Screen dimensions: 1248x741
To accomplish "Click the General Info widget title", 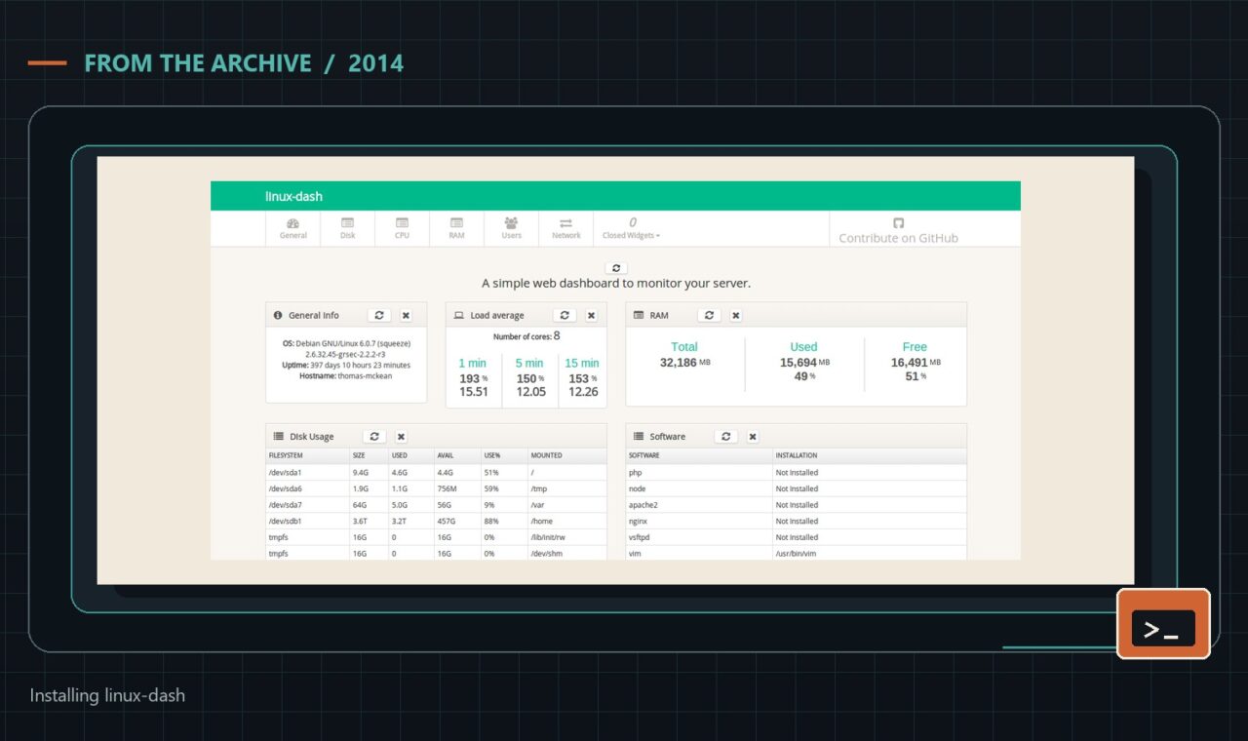I will (x=314, y=315).
